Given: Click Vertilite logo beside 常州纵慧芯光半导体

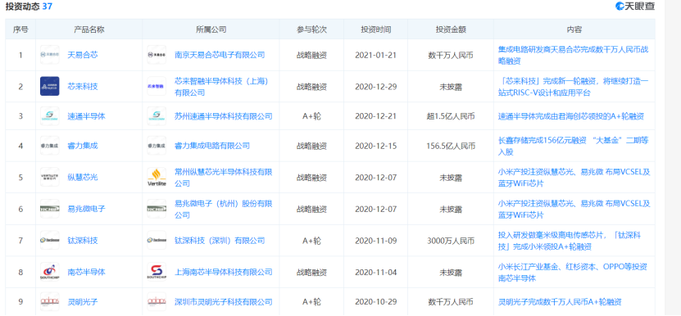Looking at the screenshot, I should (157, 177).
